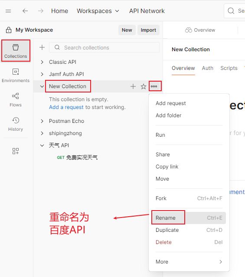The width and height of the screenshot is (245, 277).
Task: Click the 'Add a request' link
Action: click(x=66, y=107)
